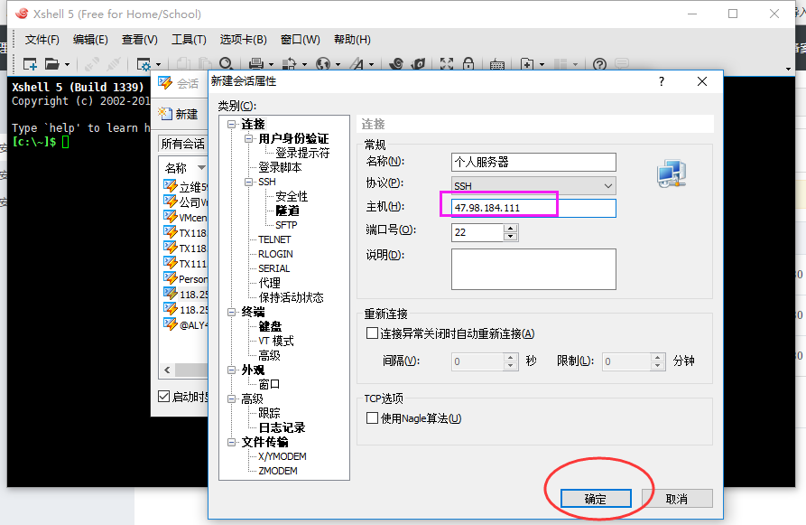Click the file transfer toolbar icon
The image size is (806, 525).
pyautogui.click(x=290, y=64)
